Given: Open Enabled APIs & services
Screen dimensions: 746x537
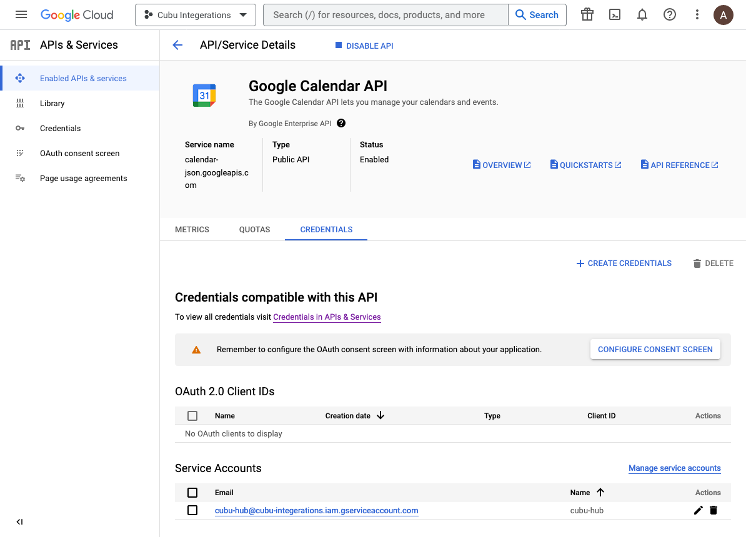Looking at the screenshot, I should pyautogui.click(x=81, y=79).
